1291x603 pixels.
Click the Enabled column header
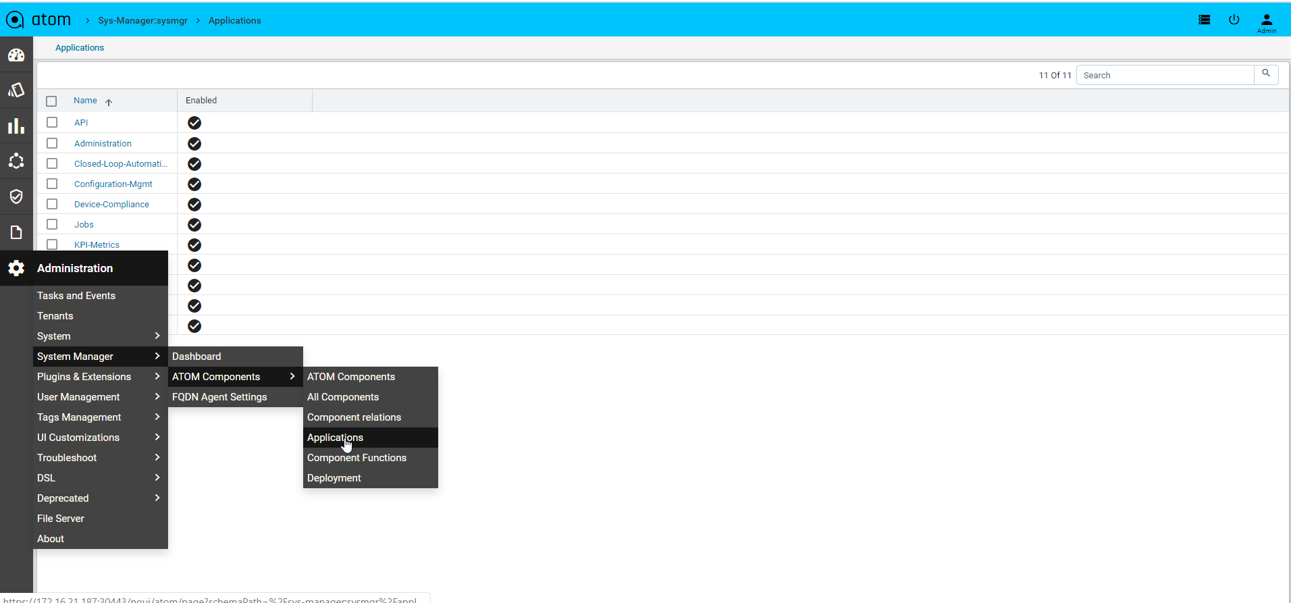[x=201, y=101]
